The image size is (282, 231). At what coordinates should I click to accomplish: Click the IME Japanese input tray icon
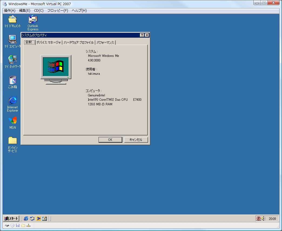[x=258, y=219]
